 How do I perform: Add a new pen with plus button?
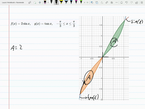(x=87, y=2)
